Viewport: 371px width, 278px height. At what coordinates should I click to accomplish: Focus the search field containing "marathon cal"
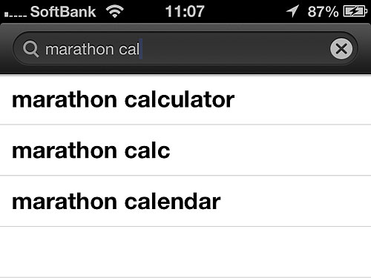[185, 49]
